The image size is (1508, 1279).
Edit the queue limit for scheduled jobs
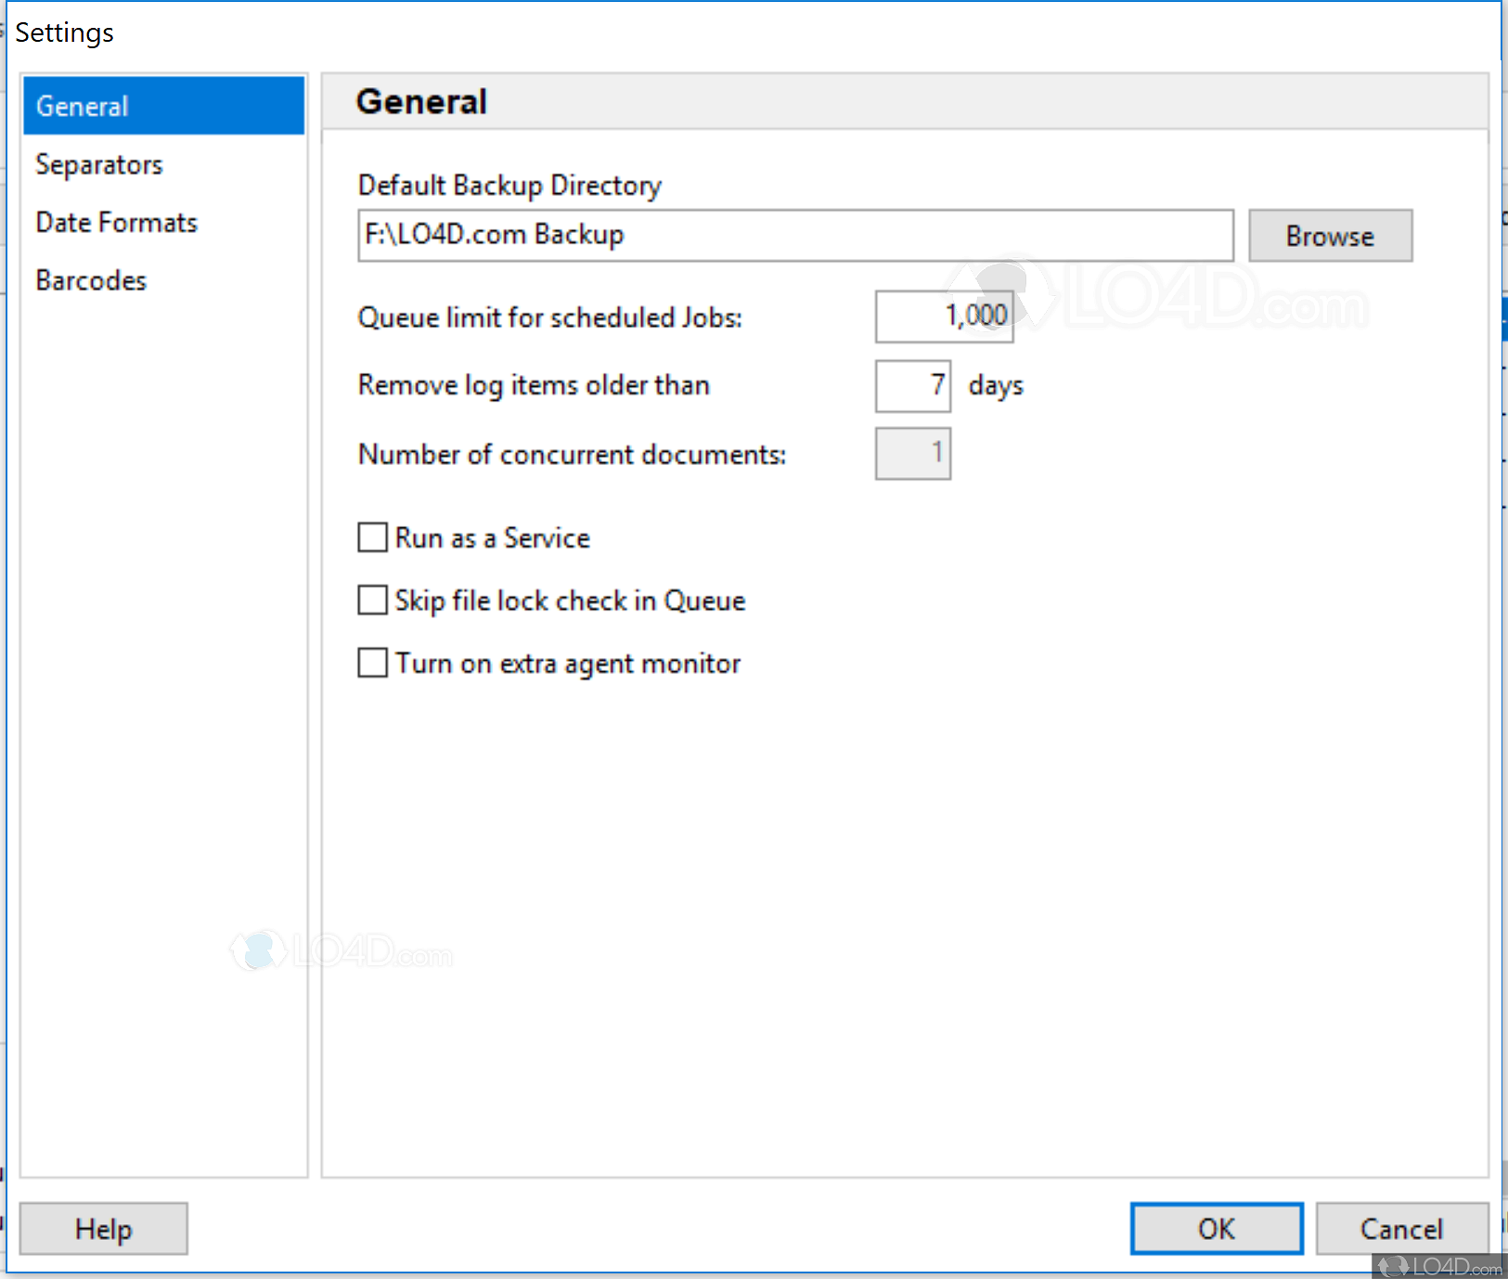tap(943, 316)
